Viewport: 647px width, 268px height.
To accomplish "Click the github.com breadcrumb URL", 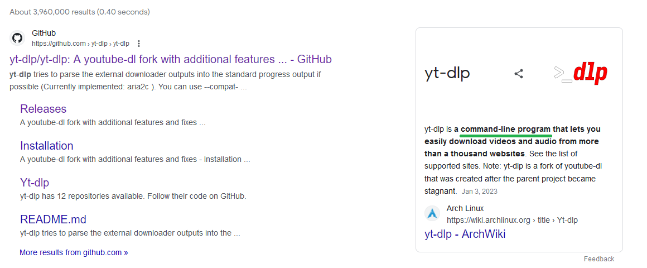I will (80, 44).
